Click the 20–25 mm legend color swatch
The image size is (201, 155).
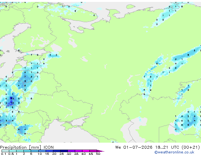[56, 151]
